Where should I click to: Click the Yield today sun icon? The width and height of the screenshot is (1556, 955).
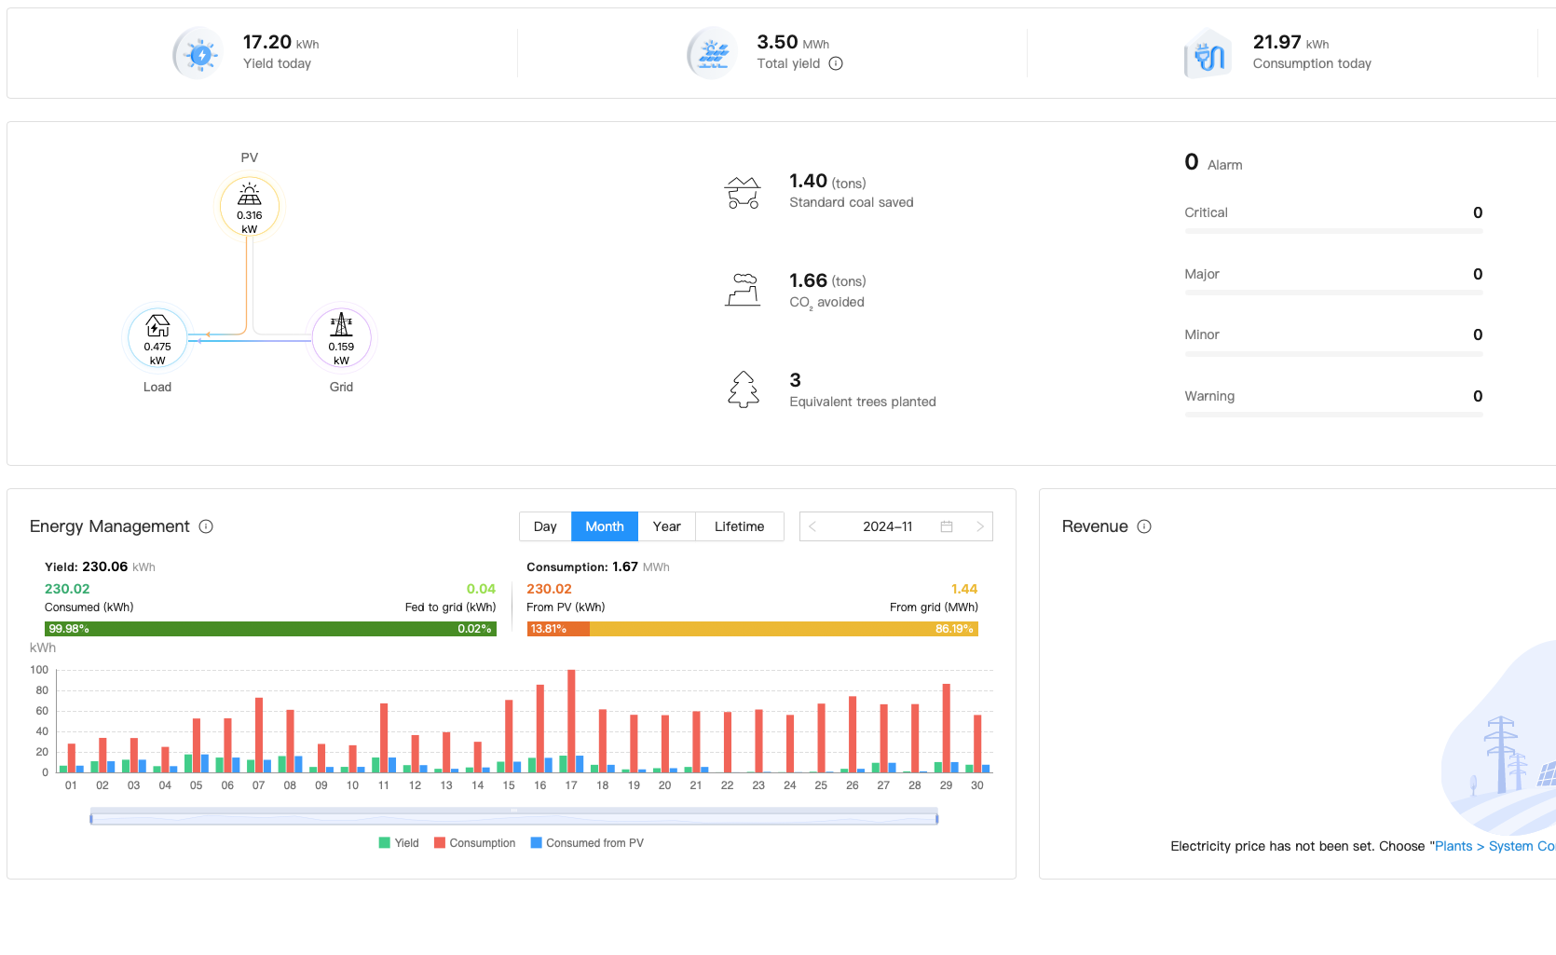(199, 54)
